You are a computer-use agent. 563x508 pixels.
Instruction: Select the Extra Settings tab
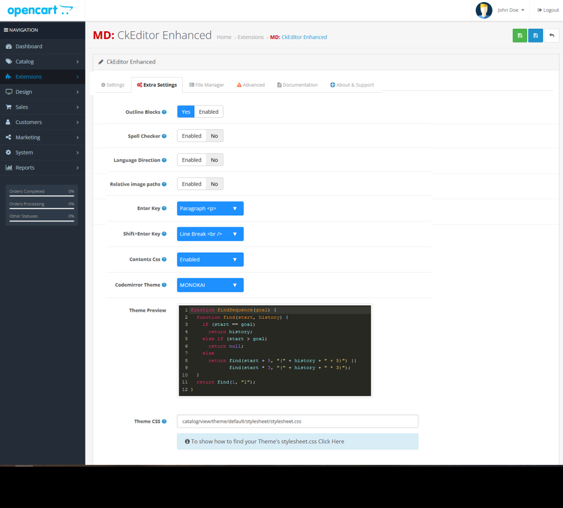[x=157, y=85]
